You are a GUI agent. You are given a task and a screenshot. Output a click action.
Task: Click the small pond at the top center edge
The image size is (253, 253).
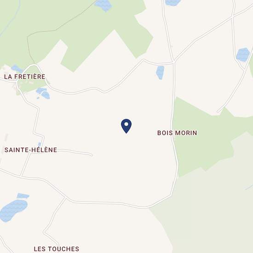coord(103,5)
